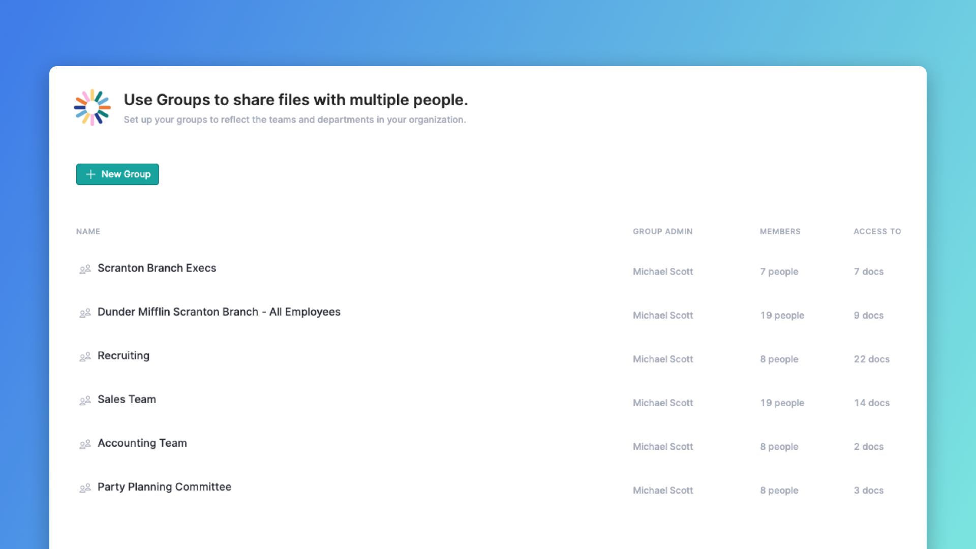Click the GROUP ADMIN column header

662,231
